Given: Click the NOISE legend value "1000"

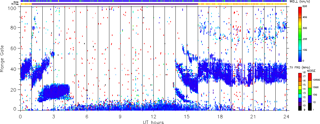Looking at the screenshot, I should click(x=315, y=87).
